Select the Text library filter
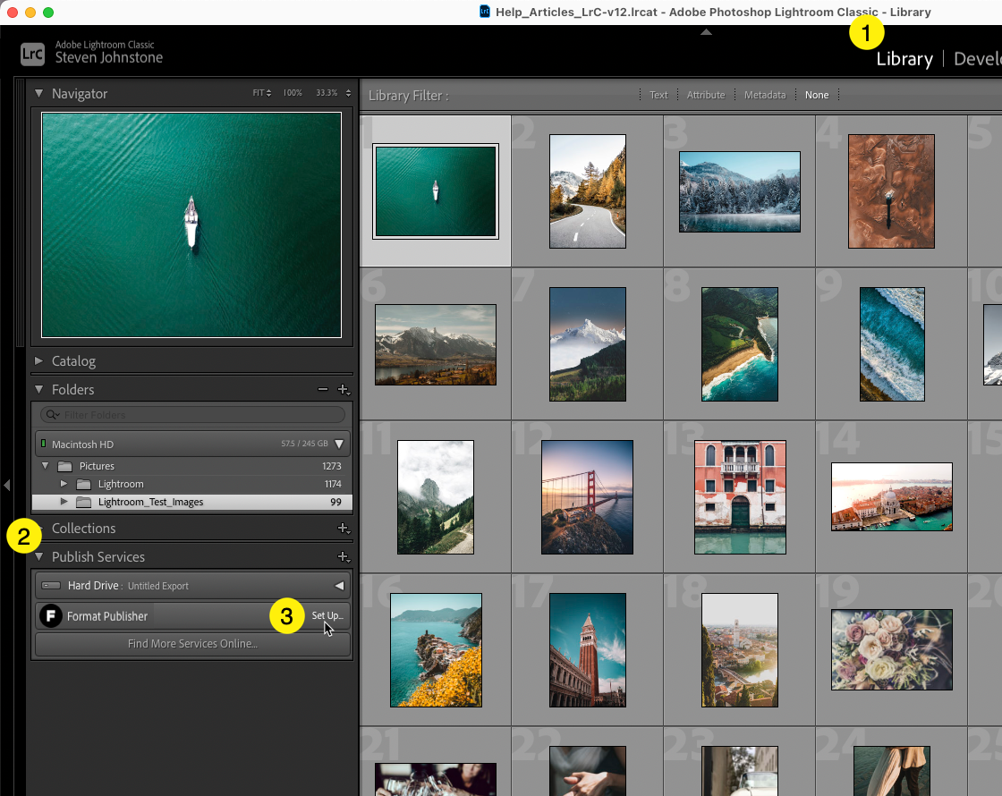Image resolution: width=1002 pixels, height=796 pixels. (658, 95)
